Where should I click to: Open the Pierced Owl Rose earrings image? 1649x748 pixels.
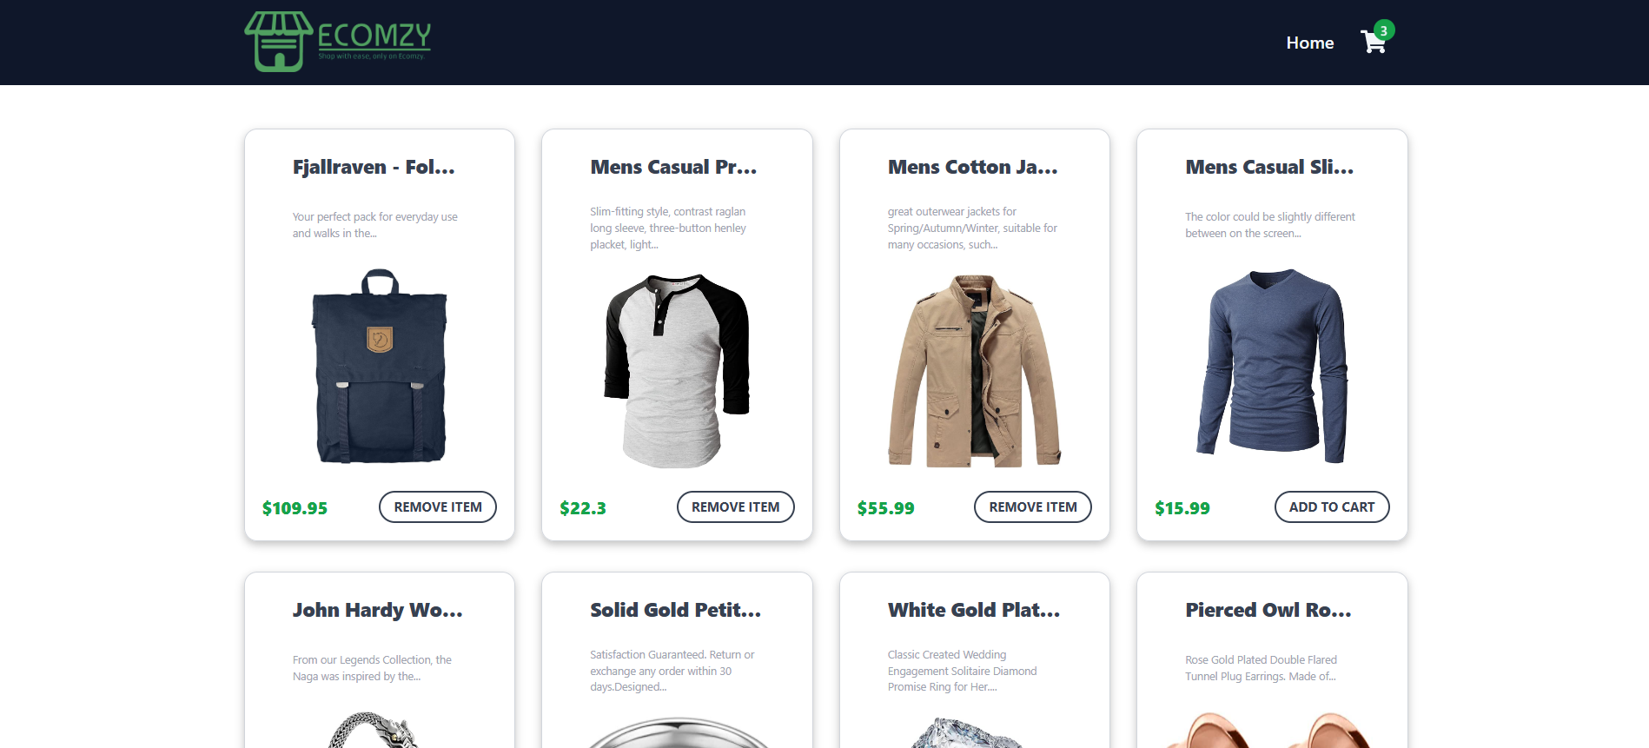click(1272, 730)
